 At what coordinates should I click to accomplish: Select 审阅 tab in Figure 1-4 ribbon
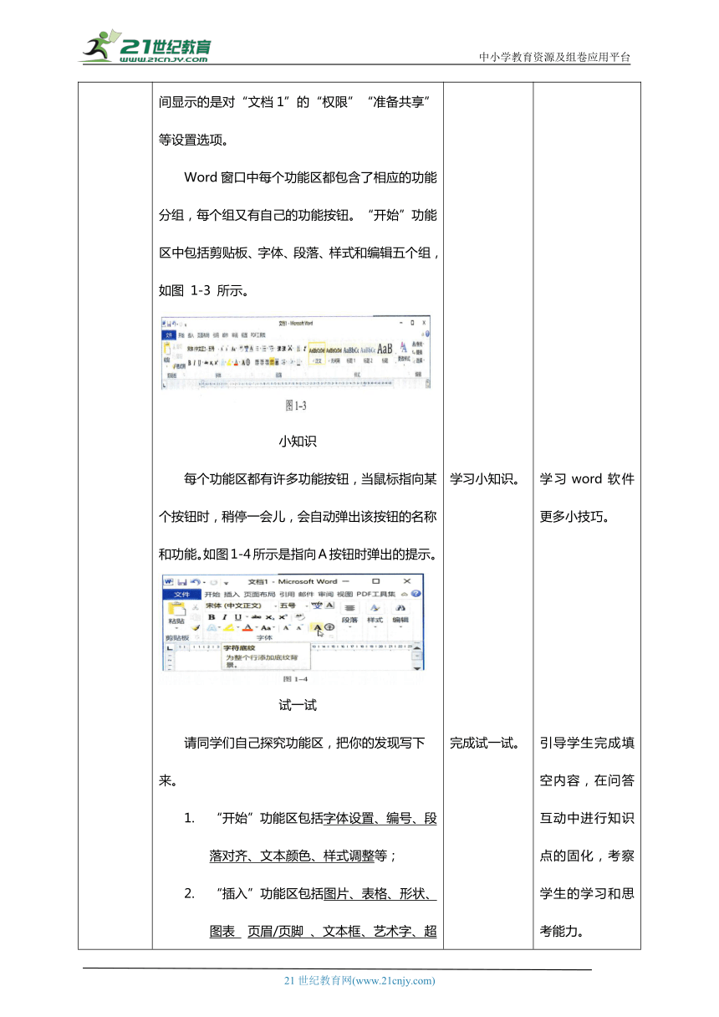point(325,594)
